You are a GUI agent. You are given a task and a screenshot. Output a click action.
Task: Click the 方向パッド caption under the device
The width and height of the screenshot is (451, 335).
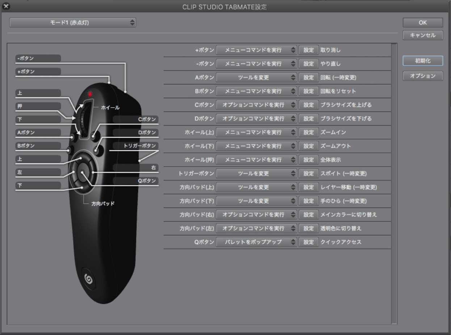(102, 204)
